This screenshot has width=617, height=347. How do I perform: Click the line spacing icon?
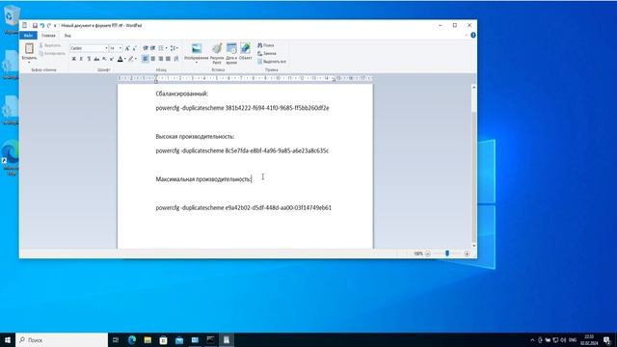(173, 48)
